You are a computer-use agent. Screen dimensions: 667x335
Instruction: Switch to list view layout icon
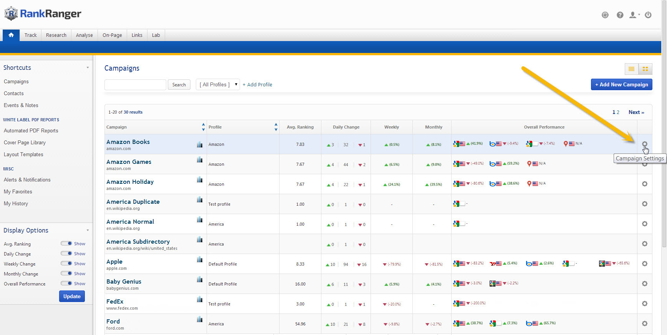[631, 69]
